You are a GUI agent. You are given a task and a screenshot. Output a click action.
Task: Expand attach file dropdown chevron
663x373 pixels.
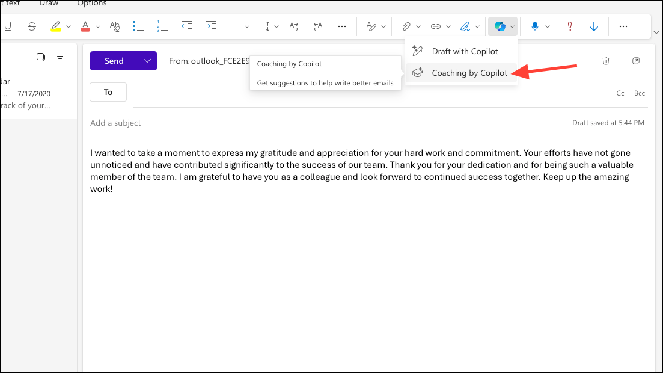point(418,26)
